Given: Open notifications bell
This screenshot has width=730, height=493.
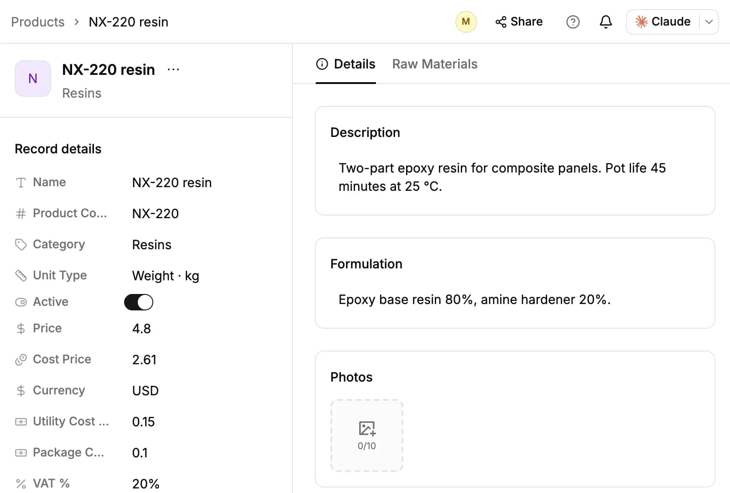Looking at the screenshot, I should click(x=605, y=22).
